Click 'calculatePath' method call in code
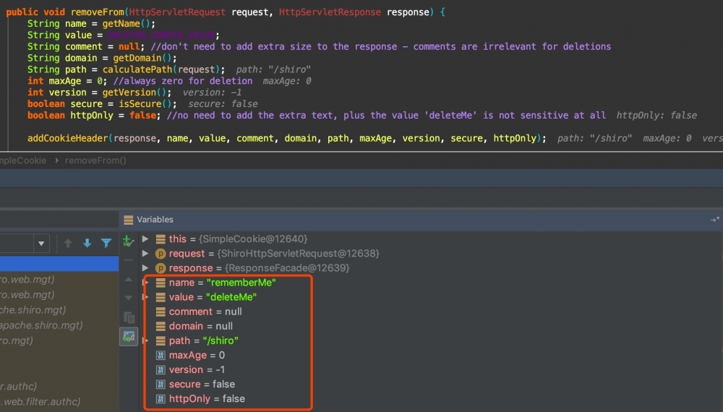The width and height of the screenshot is (723, 412). [x=137, y=69]
